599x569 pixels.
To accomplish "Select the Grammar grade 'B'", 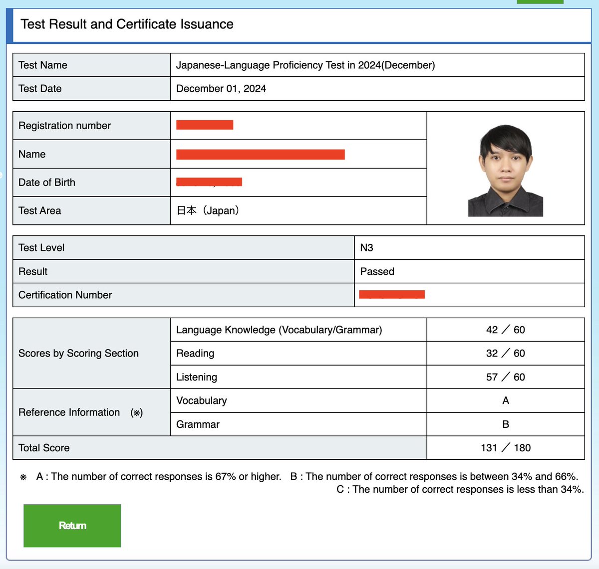I will coord(506,424).
